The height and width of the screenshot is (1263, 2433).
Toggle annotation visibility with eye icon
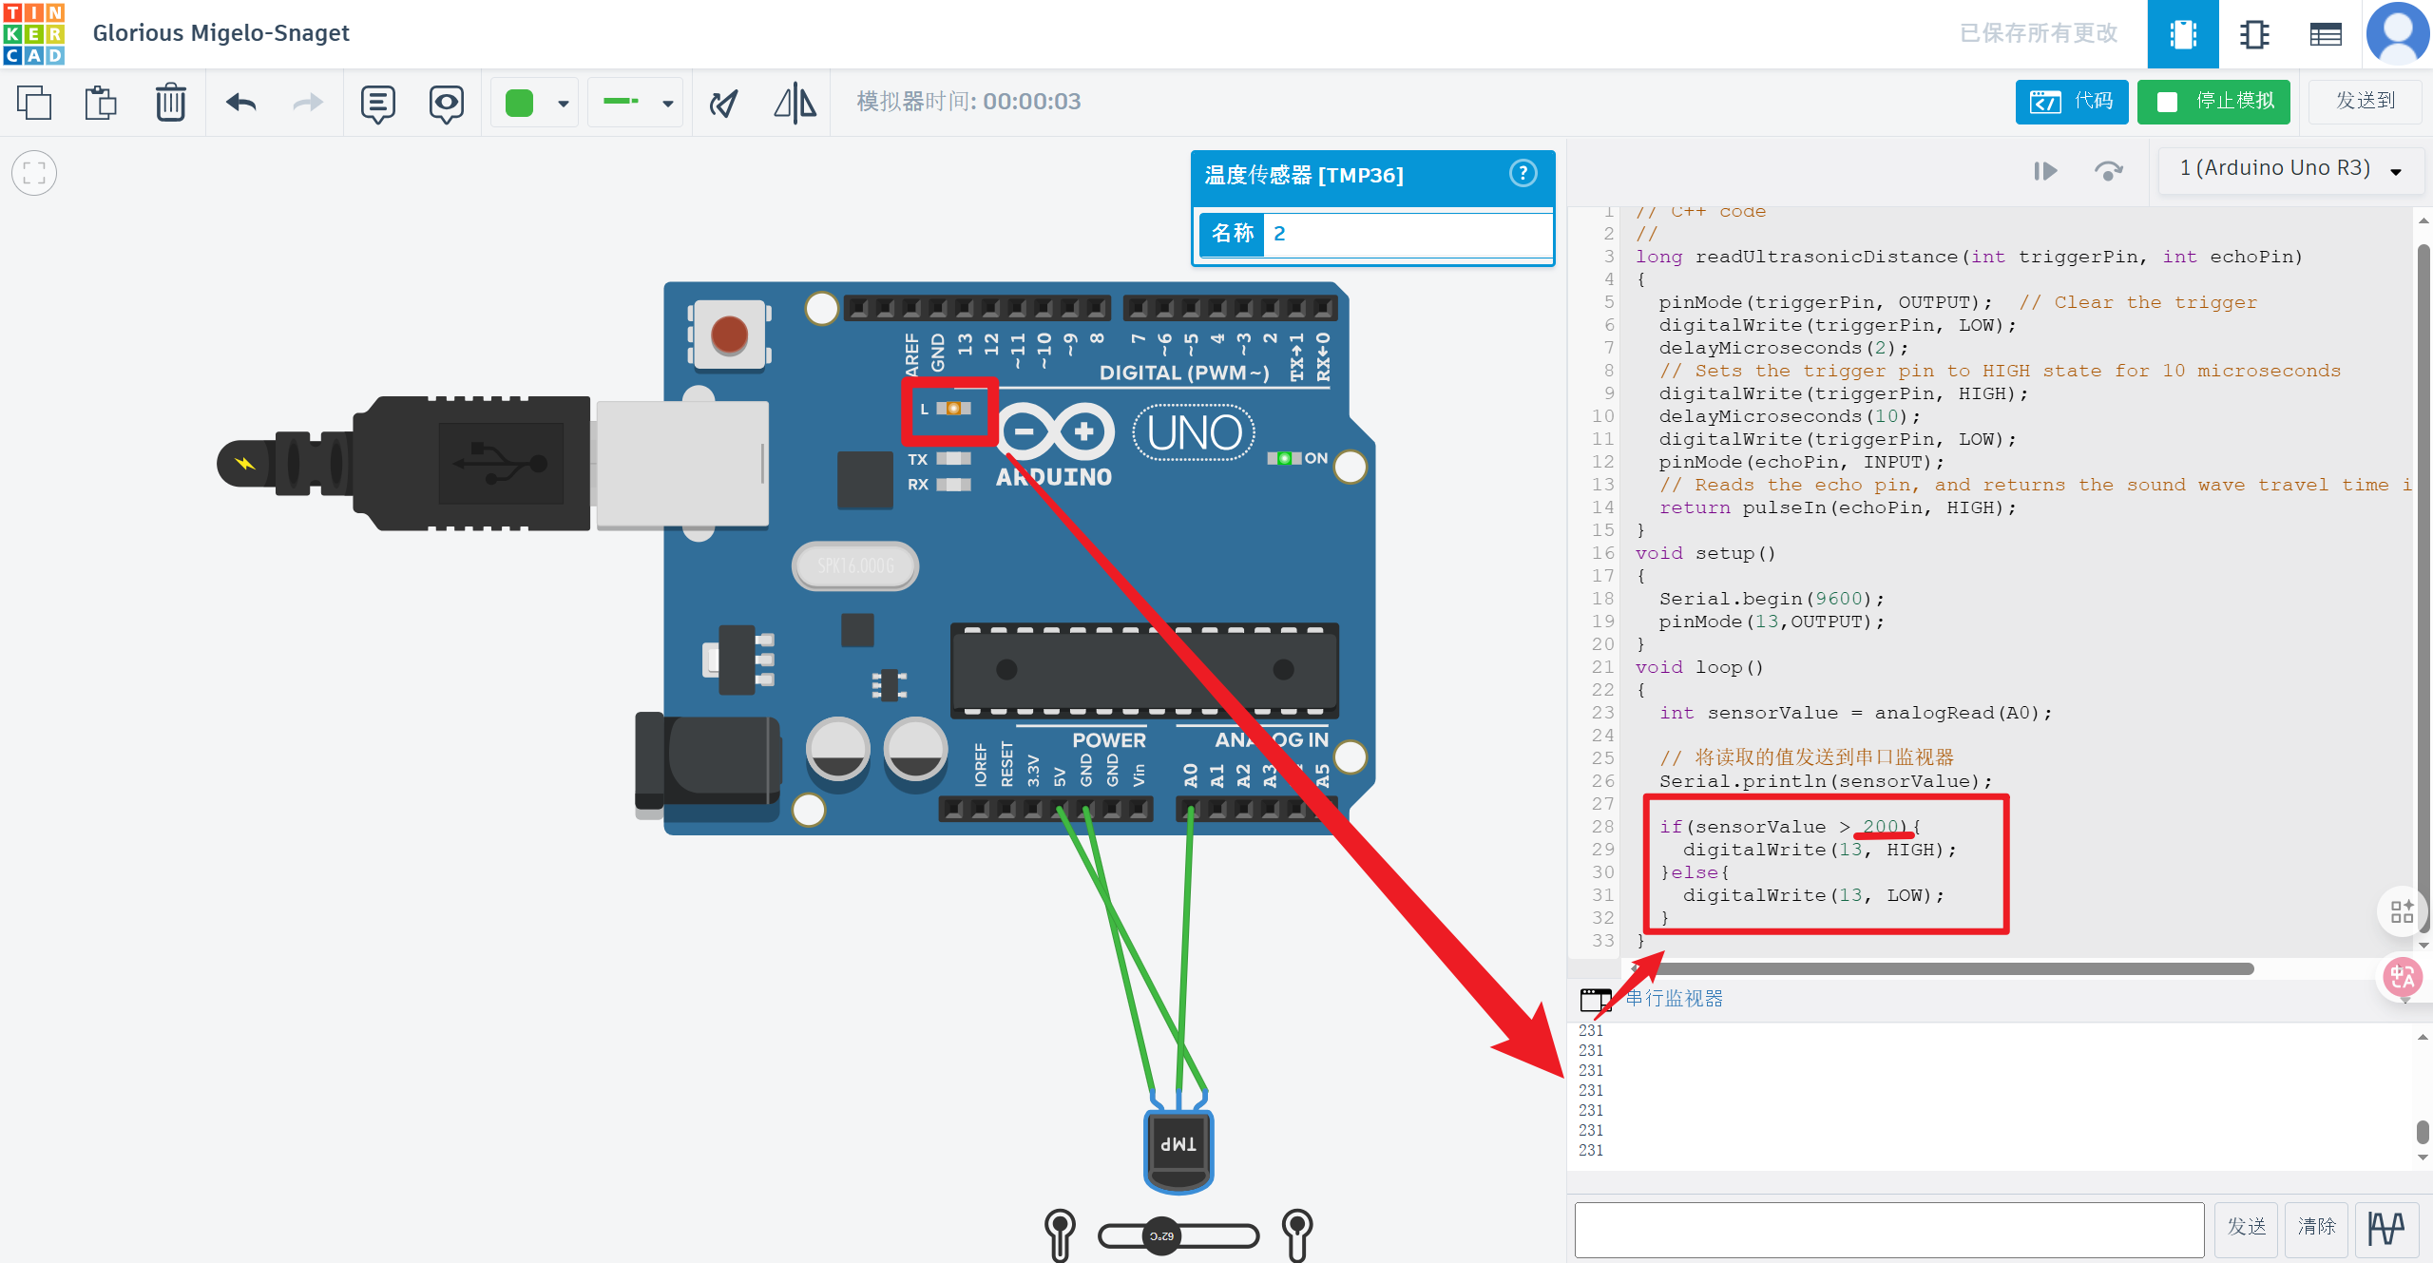(446, 102)
